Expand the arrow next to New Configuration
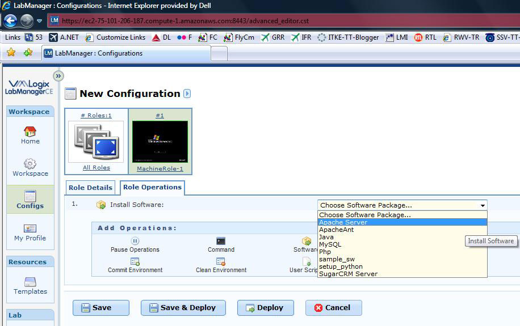The image size is (520, 326). click(x=187, y=94)
